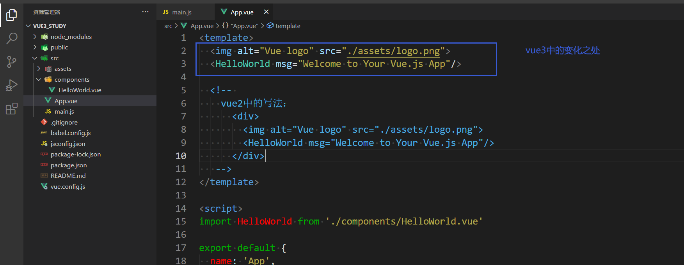Open the Source Control view icon
The width and height of the screenshot is (684, 265).
coord(12,61)
